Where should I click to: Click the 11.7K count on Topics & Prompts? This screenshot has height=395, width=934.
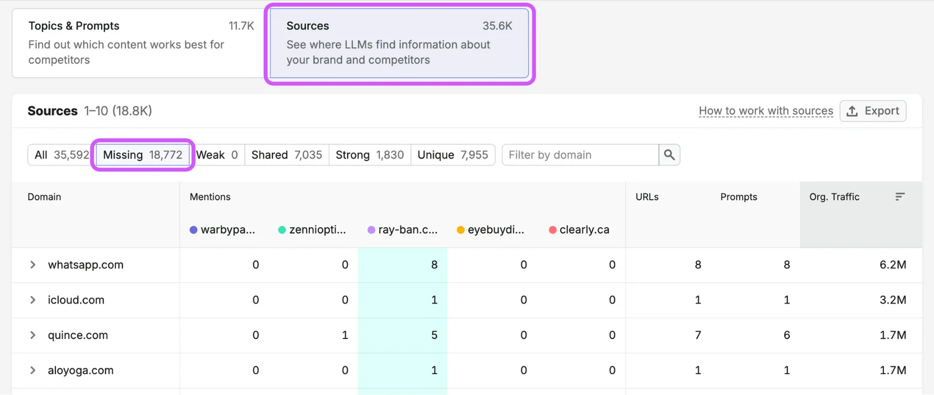(241, 26)
